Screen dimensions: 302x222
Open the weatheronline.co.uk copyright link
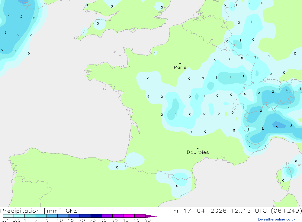(277, 219)
